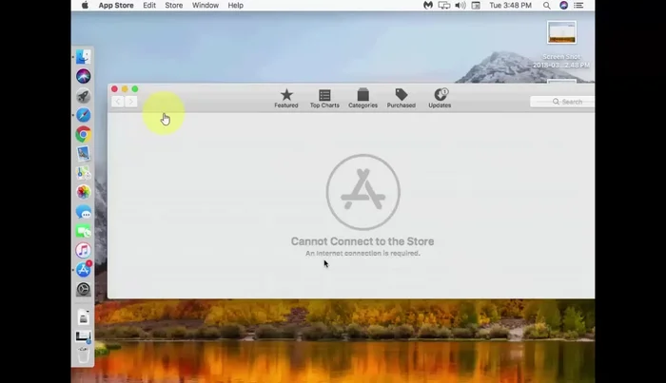Image resolution: width=666 pixels, height=383 pixels.
Task: Open the Apple menu
Action: [x=85, y=5]
